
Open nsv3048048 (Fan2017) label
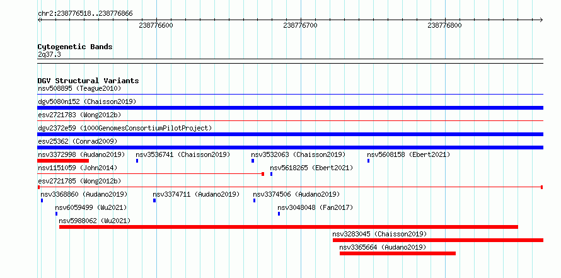(x=315, y=207)
